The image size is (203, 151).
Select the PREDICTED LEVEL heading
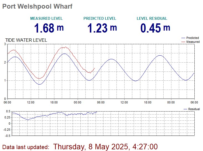[100, 19]
